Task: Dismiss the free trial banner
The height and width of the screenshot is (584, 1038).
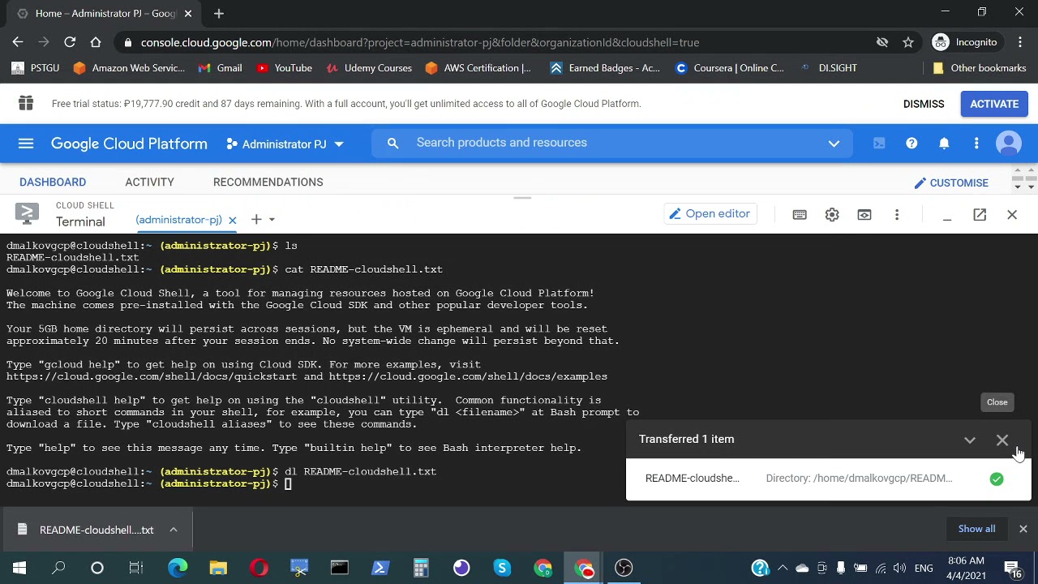Action: pos(924,104)
